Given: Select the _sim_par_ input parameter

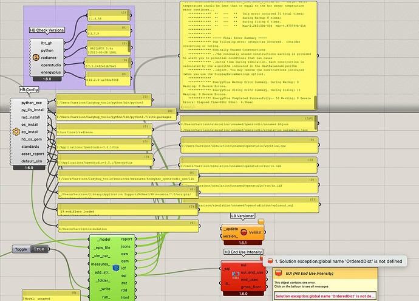Looking at the screenshot, I should pyautogui.click(x=101, y=256).
